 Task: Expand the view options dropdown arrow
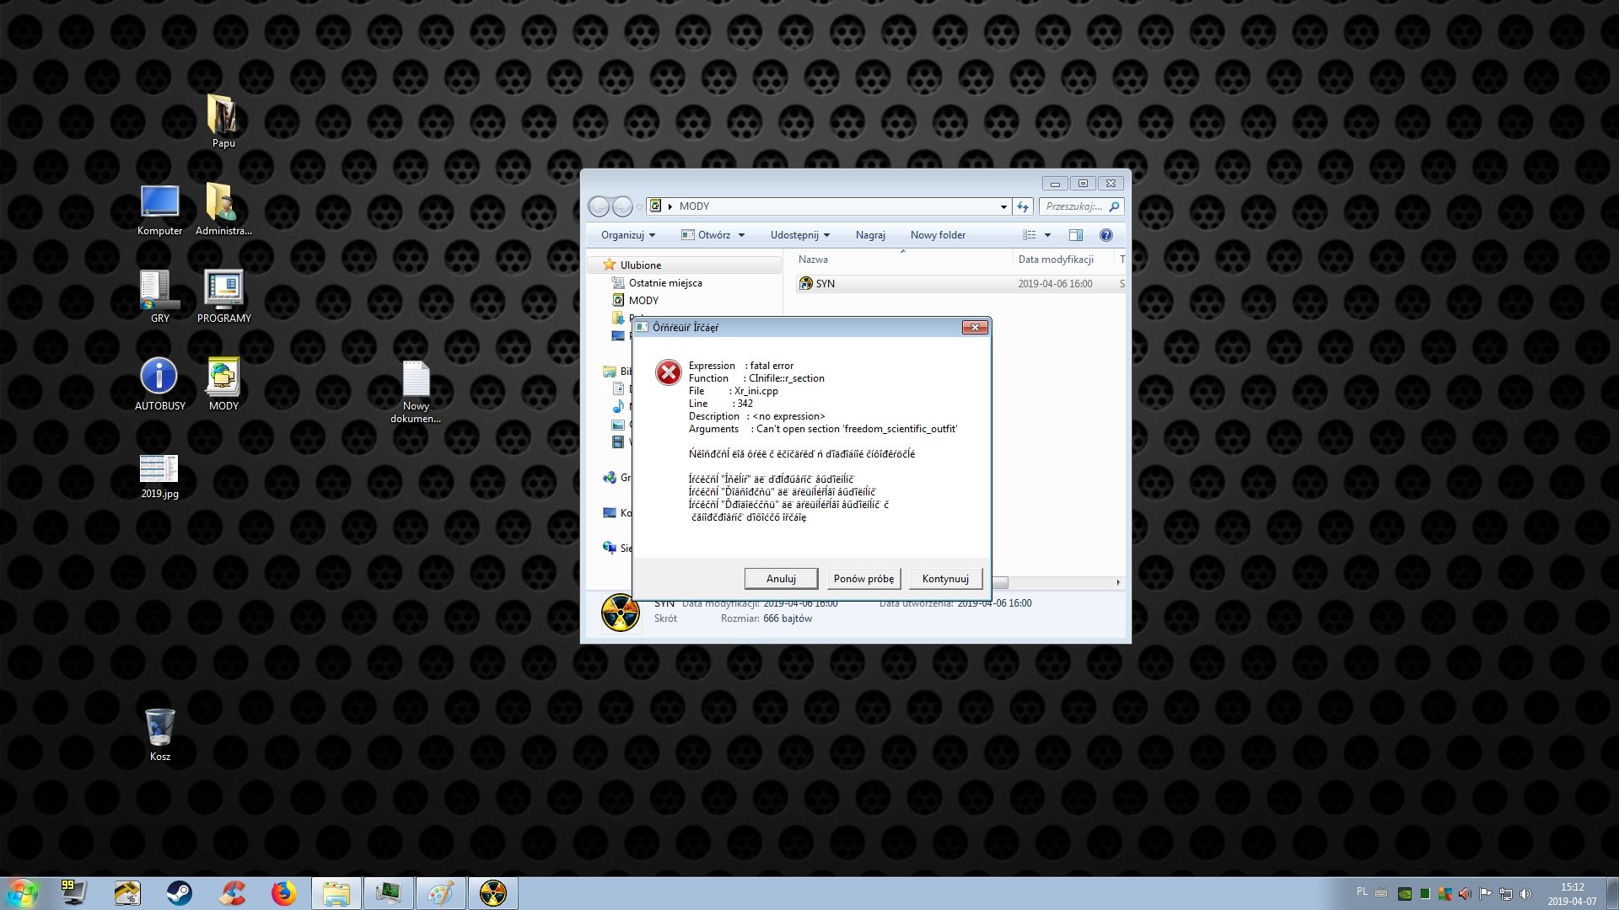pos(1047,235)
